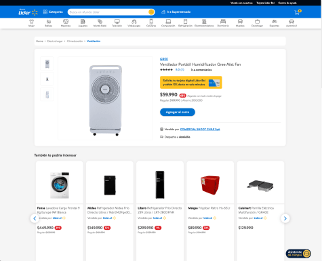Viewport: 322px width, 261px height.
Task: Navigate to Electrohogar breadcrumb
Action: pos(55,41)
